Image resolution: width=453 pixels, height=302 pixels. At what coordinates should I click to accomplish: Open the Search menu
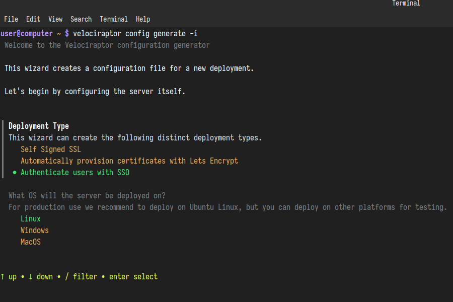pyautogui.click(x=81, y=19)
